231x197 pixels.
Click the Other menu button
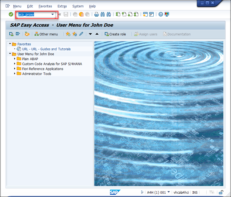[46, 34]
